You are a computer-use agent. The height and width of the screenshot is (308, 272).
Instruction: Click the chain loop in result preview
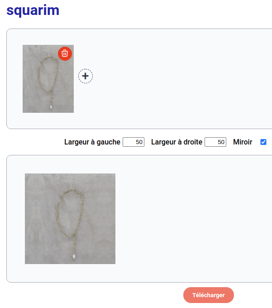click(x=70, y=212)
